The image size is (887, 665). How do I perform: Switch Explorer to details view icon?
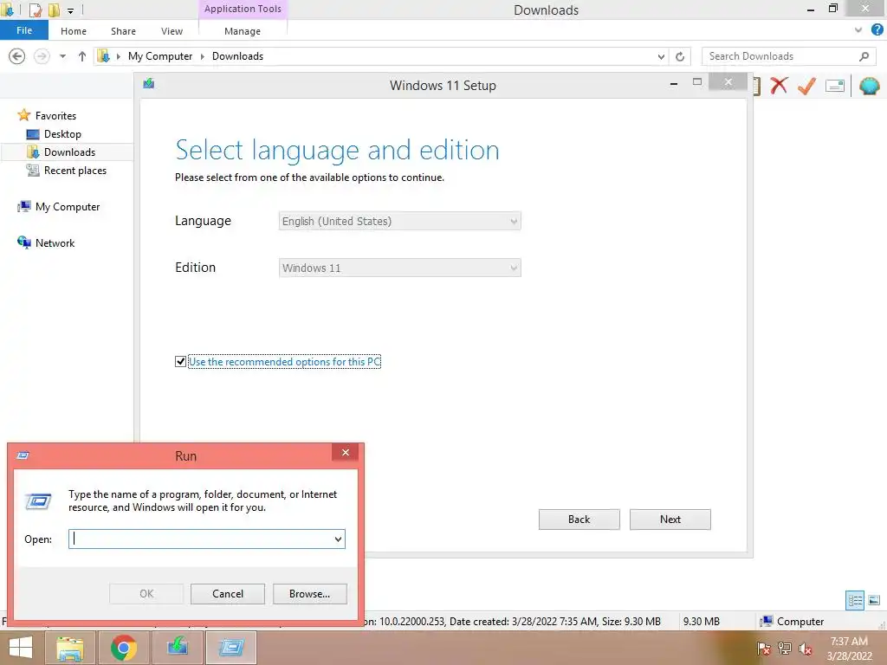pos(855,600)
